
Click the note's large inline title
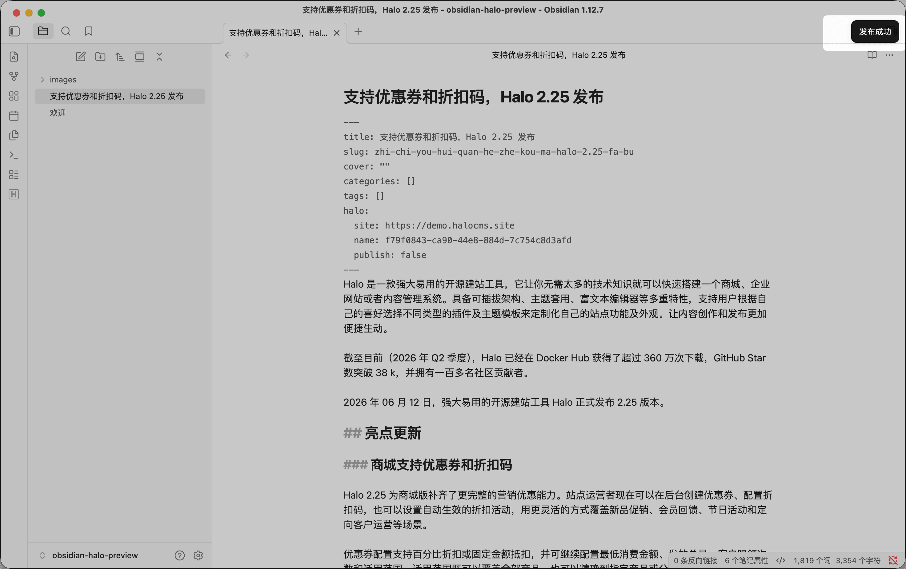click(473, 97)
